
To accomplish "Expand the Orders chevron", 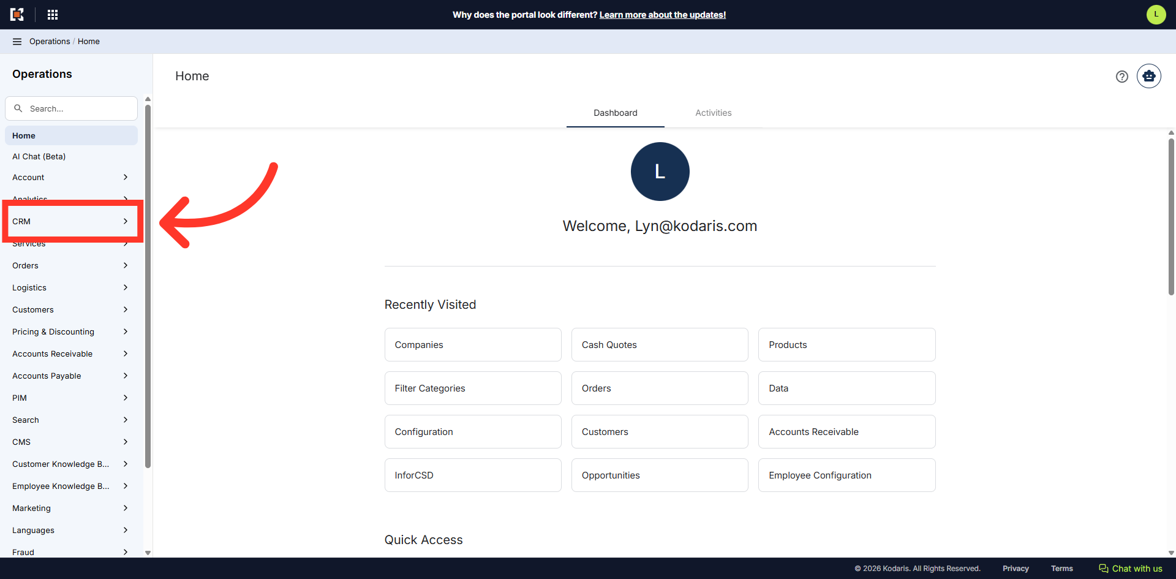I will click(126, 265).
